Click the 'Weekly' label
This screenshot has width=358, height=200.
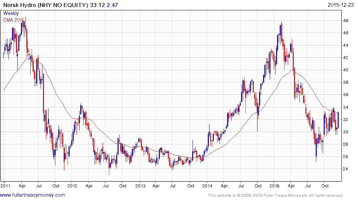tap(11, 13)
